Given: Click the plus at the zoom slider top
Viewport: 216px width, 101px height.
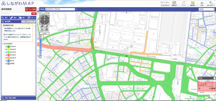Looking at the screenshot, I should click(40, 36).
